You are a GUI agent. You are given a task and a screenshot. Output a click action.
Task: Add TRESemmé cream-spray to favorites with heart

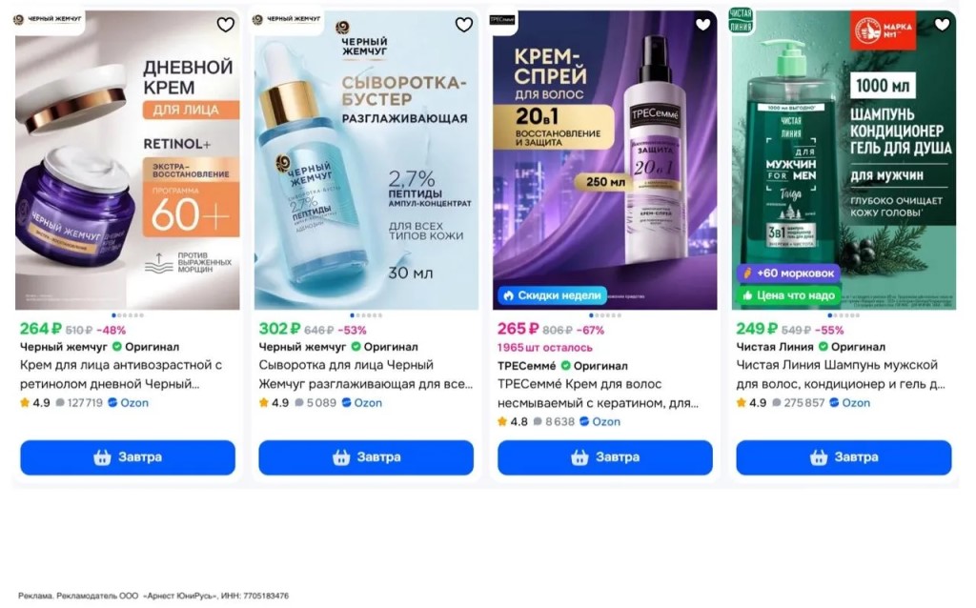702,25
